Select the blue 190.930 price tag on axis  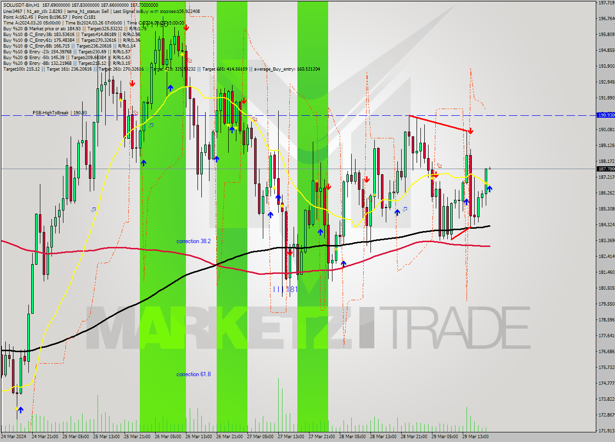click(605, 115)
